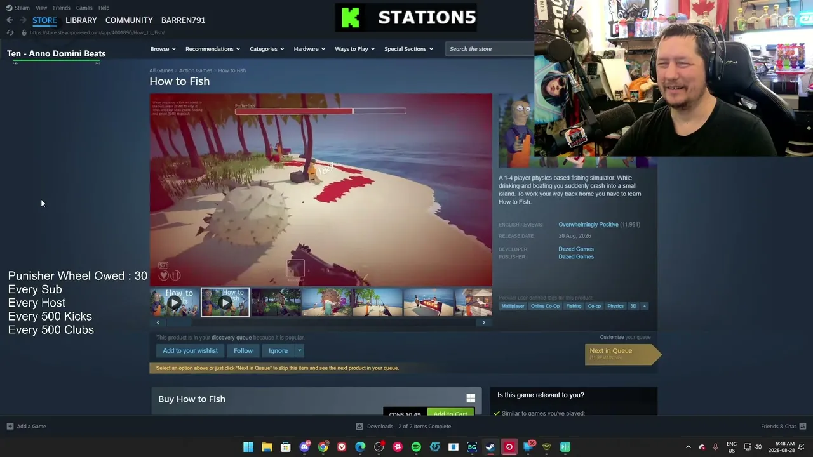This screenshot has height=457, width=813.
Task: Reload the store page with refresh icon
Action: tap(10, 32)
